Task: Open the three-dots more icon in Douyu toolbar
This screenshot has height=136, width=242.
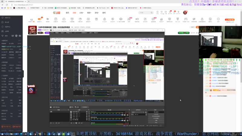Action: [x=218, y=19]
